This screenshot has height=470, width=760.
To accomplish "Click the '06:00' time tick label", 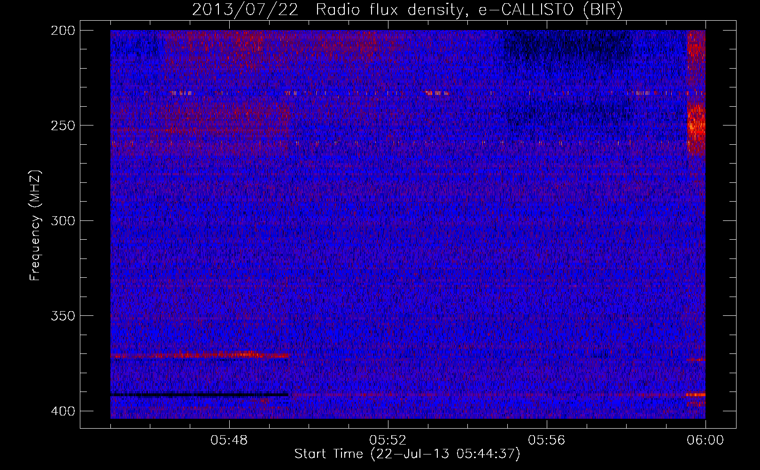I will point(705,440).
